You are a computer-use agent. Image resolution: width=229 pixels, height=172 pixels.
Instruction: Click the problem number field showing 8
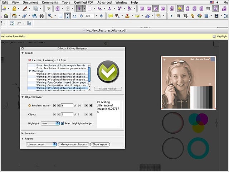[67, 105]
